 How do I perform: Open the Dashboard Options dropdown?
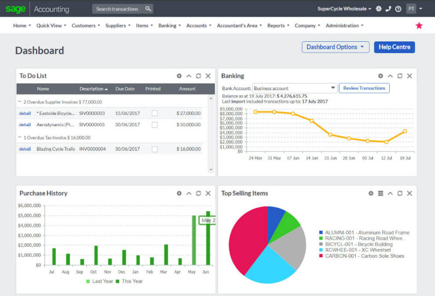(x=335, y=47)
